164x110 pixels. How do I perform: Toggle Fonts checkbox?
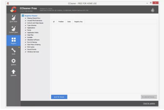(x=26, y=30)
